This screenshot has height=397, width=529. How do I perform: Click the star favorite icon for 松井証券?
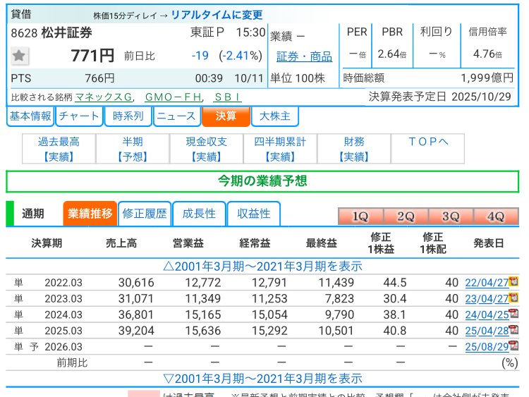(20, 56)
